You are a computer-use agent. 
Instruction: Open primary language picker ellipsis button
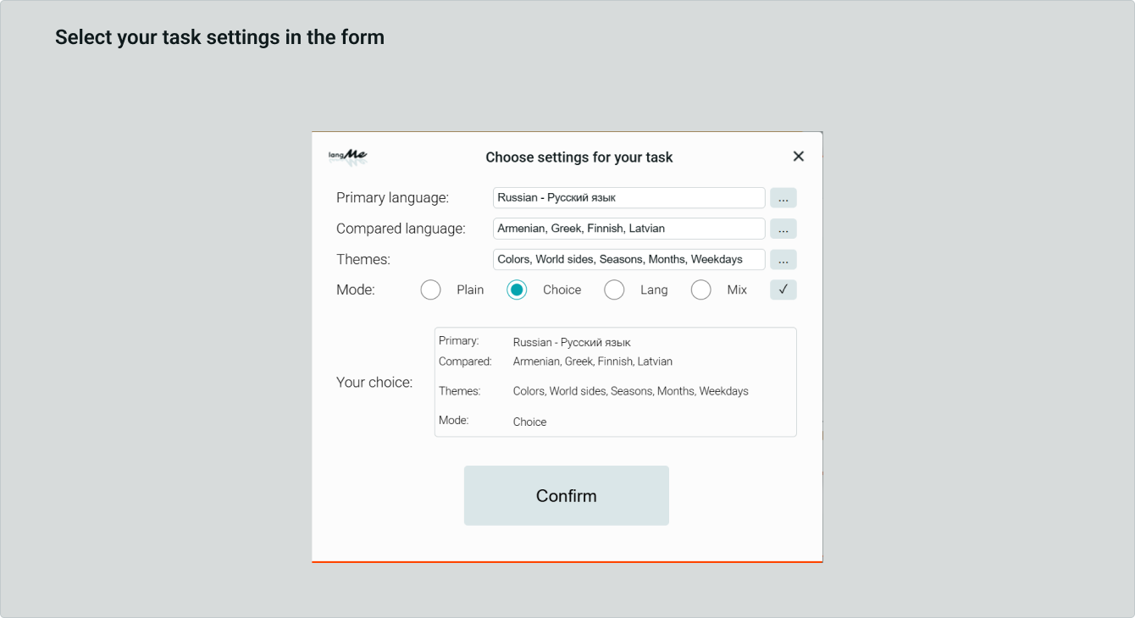783,198
